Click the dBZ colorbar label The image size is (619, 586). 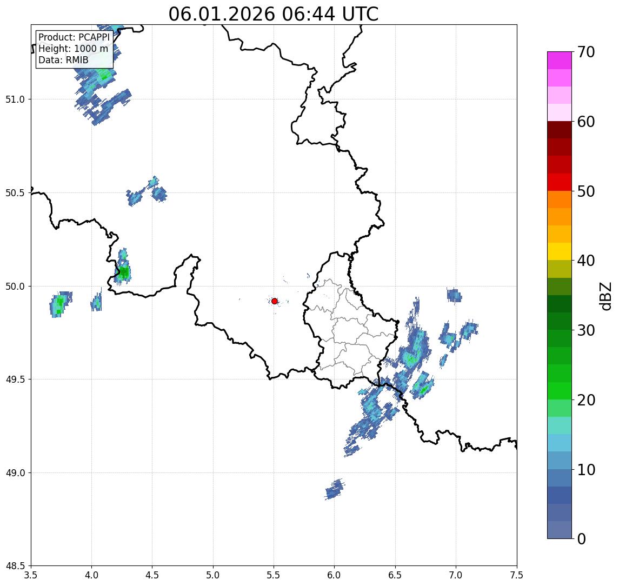tap(605, 296)
